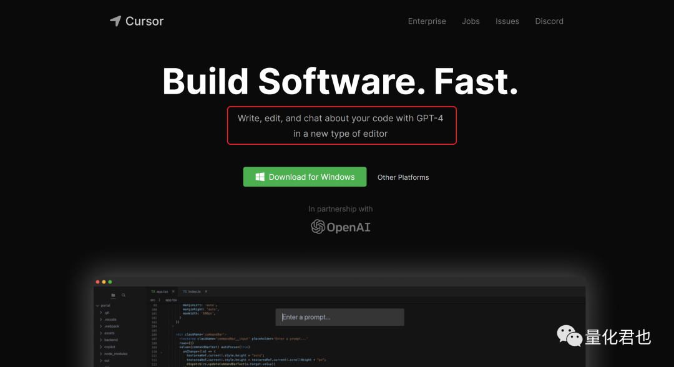Expand the backend folder

click(x=100, y=340)
